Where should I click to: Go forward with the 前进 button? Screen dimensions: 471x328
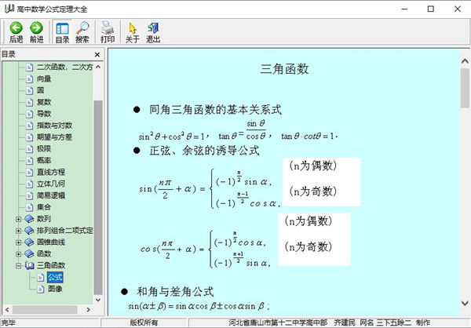[x=36, y=32]
